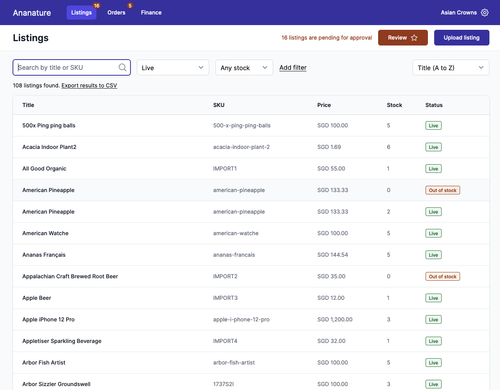The height and width of the screenshot is (390, 500).
Task: Click the Ananature logo
Action: 32,13
